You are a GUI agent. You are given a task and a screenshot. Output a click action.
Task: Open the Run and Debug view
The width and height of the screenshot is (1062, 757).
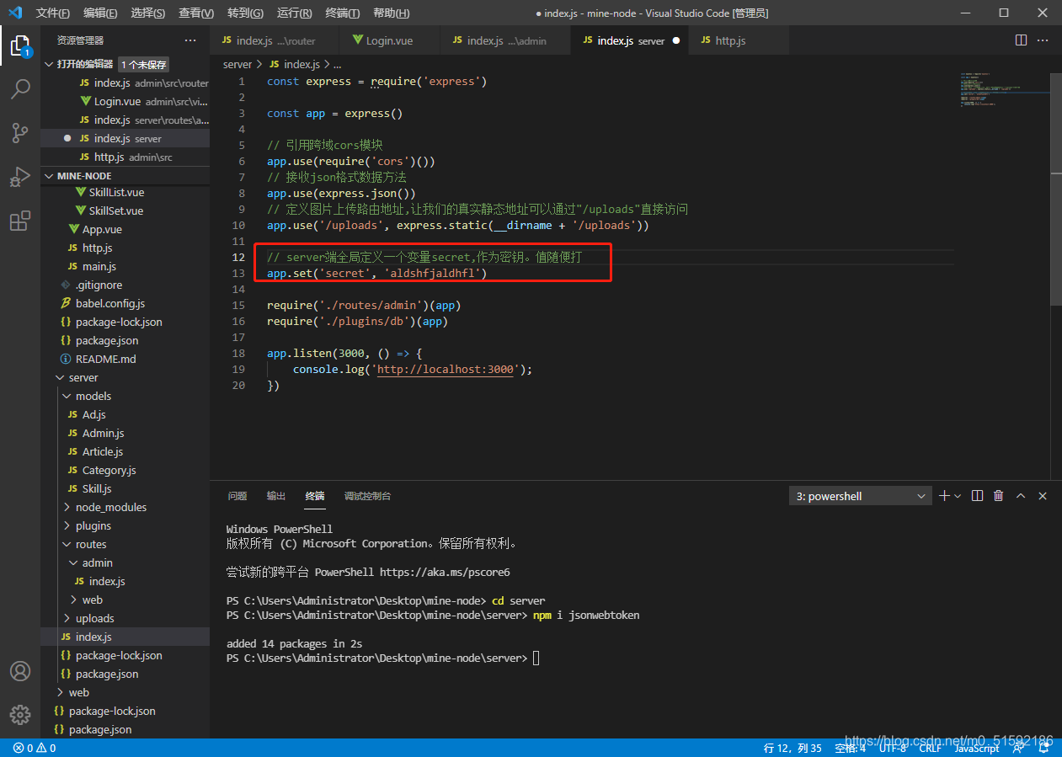20,177
